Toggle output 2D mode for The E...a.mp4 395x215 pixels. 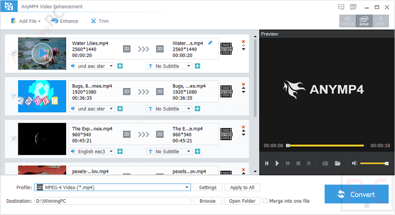tap(159, 134)
